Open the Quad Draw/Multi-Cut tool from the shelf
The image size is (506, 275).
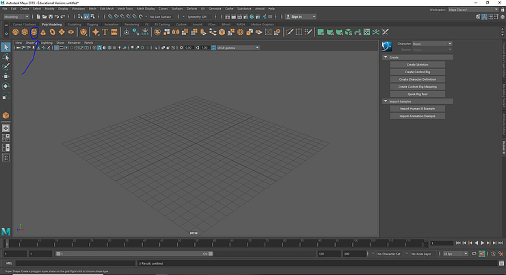290,32
